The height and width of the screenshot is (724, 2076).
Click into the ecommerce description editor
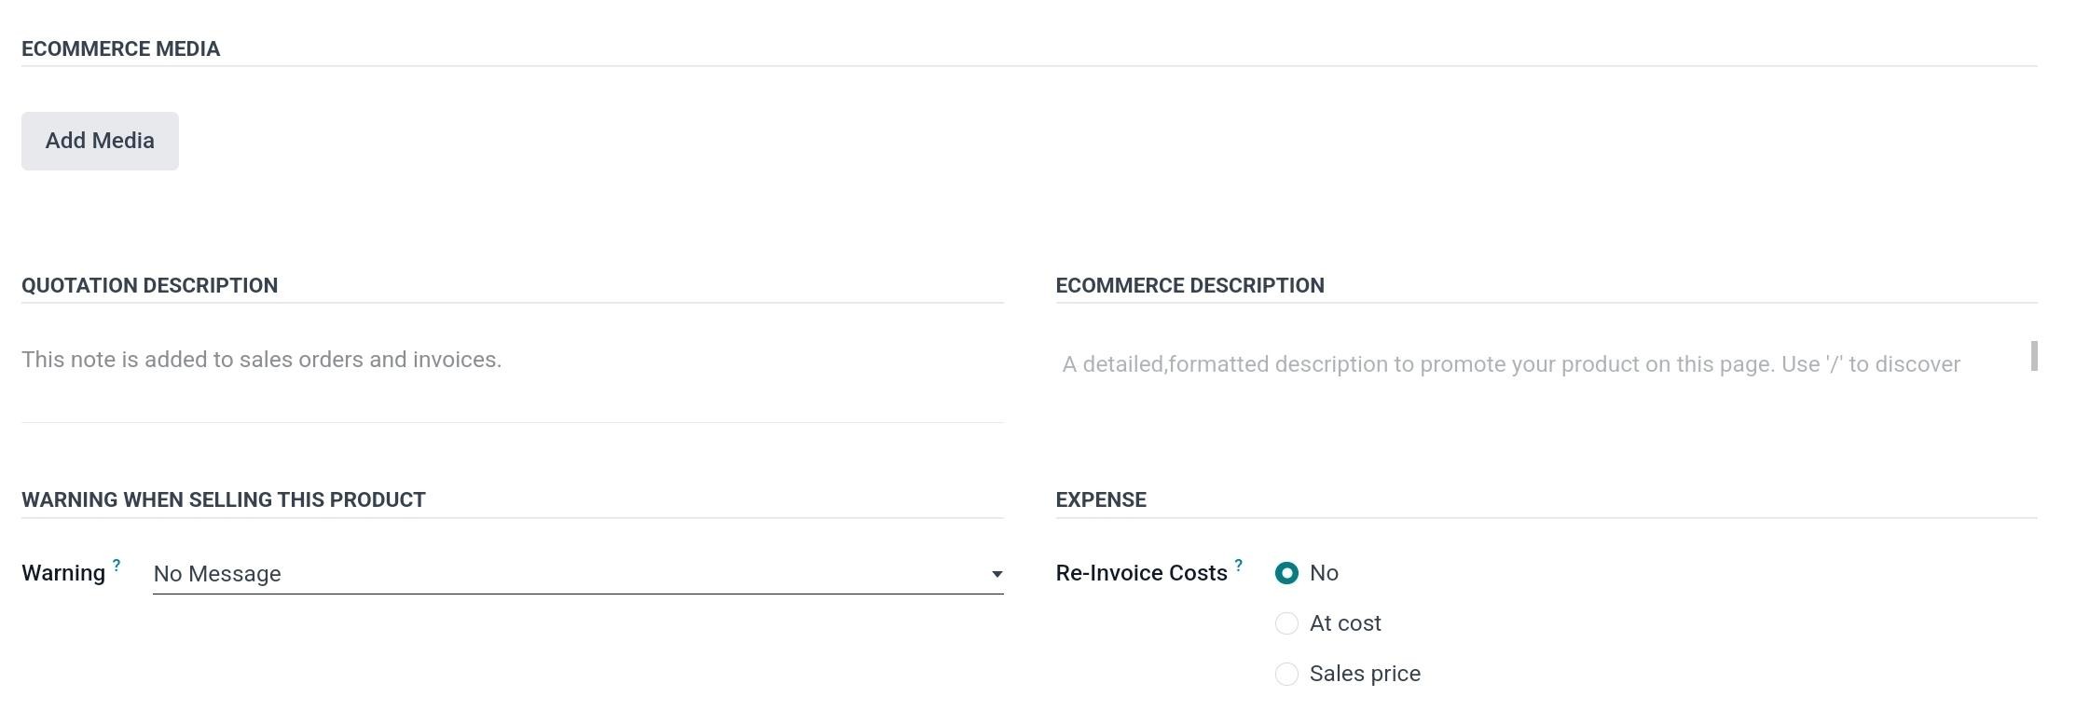click(x=1510, y=364)
